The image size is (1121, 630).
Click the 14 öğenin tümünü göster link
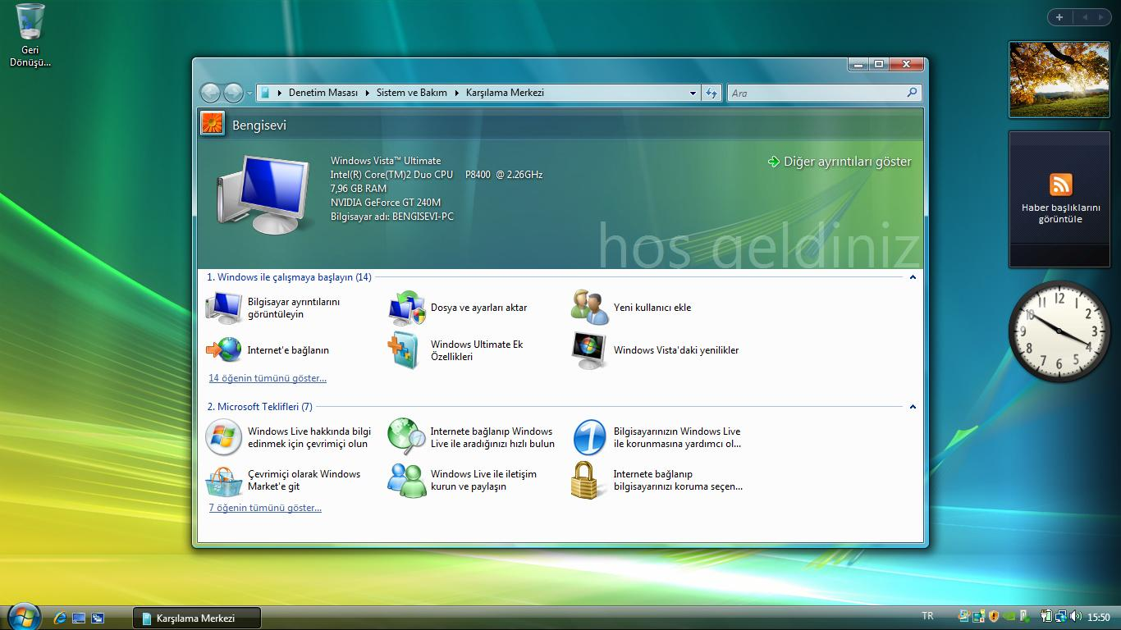268,378
